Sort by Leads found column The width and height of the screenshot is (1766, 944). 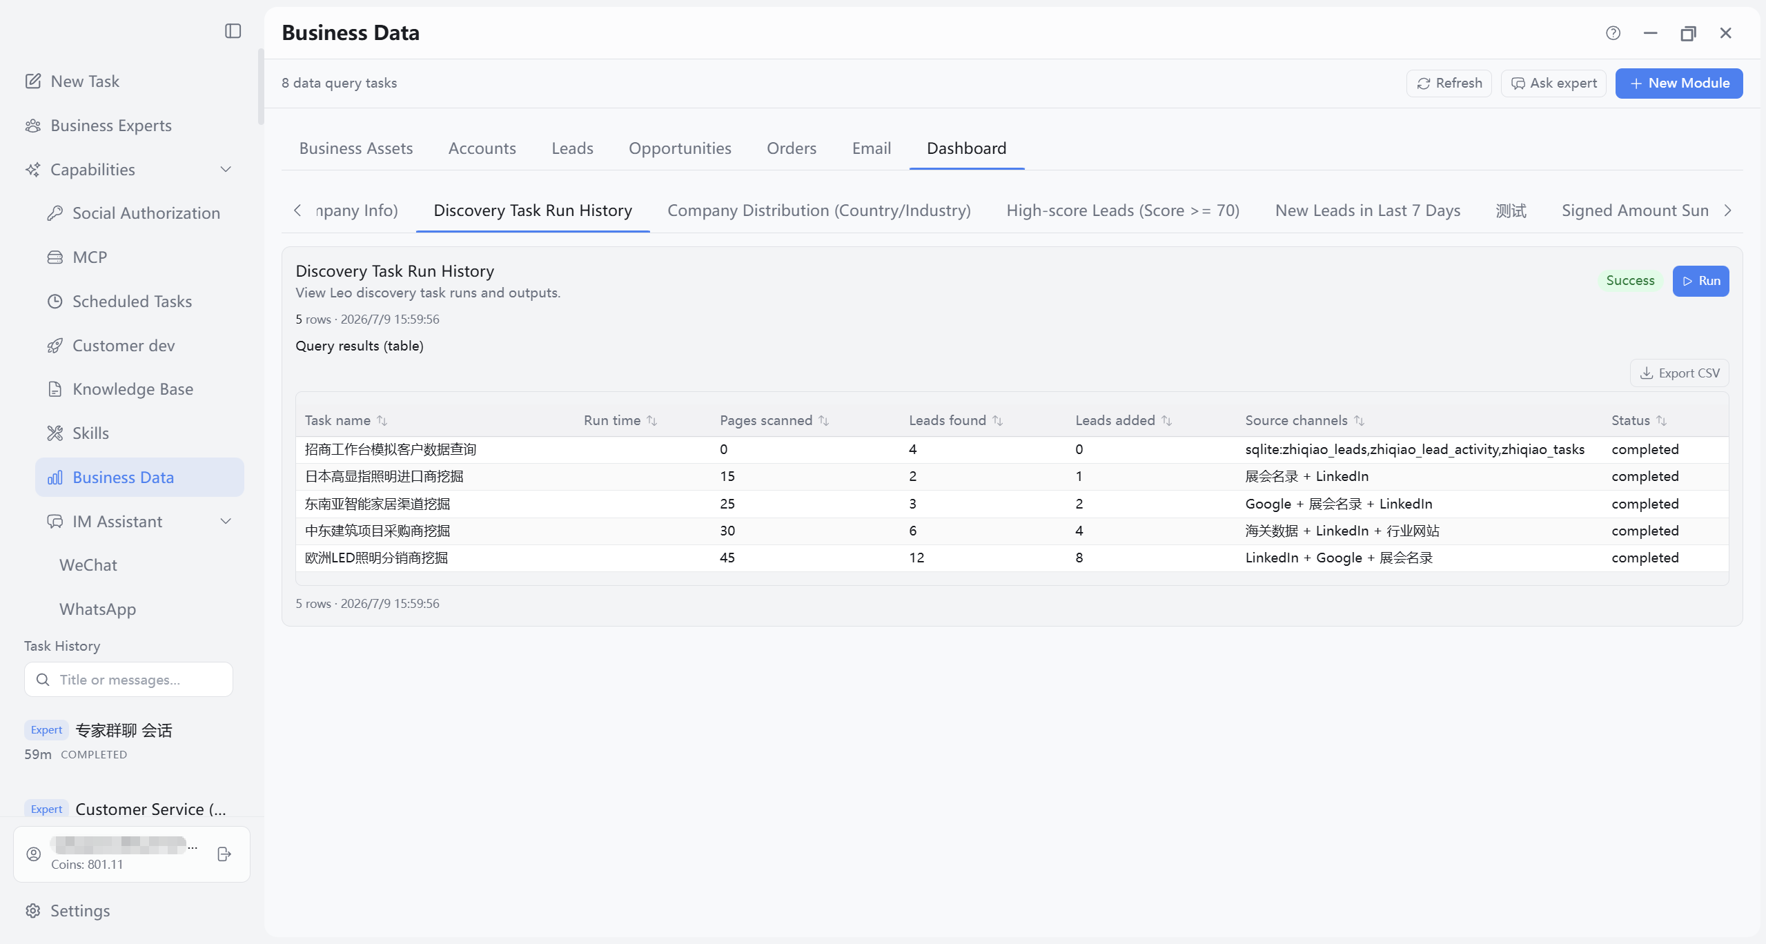tap(998, 420)
